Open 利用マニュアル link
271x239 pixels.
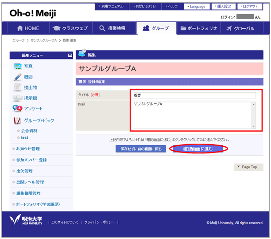coord(112,7)
